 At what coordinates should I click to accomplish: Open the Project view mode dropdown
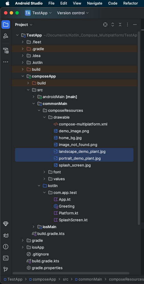pos(24,25)
